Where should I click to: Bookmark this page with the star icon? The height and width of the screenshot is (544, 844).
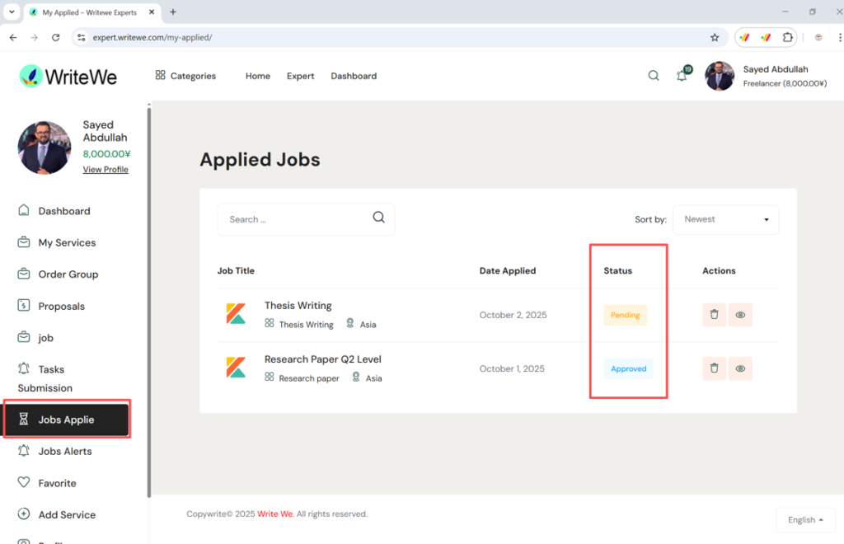(x=715, y=37)
